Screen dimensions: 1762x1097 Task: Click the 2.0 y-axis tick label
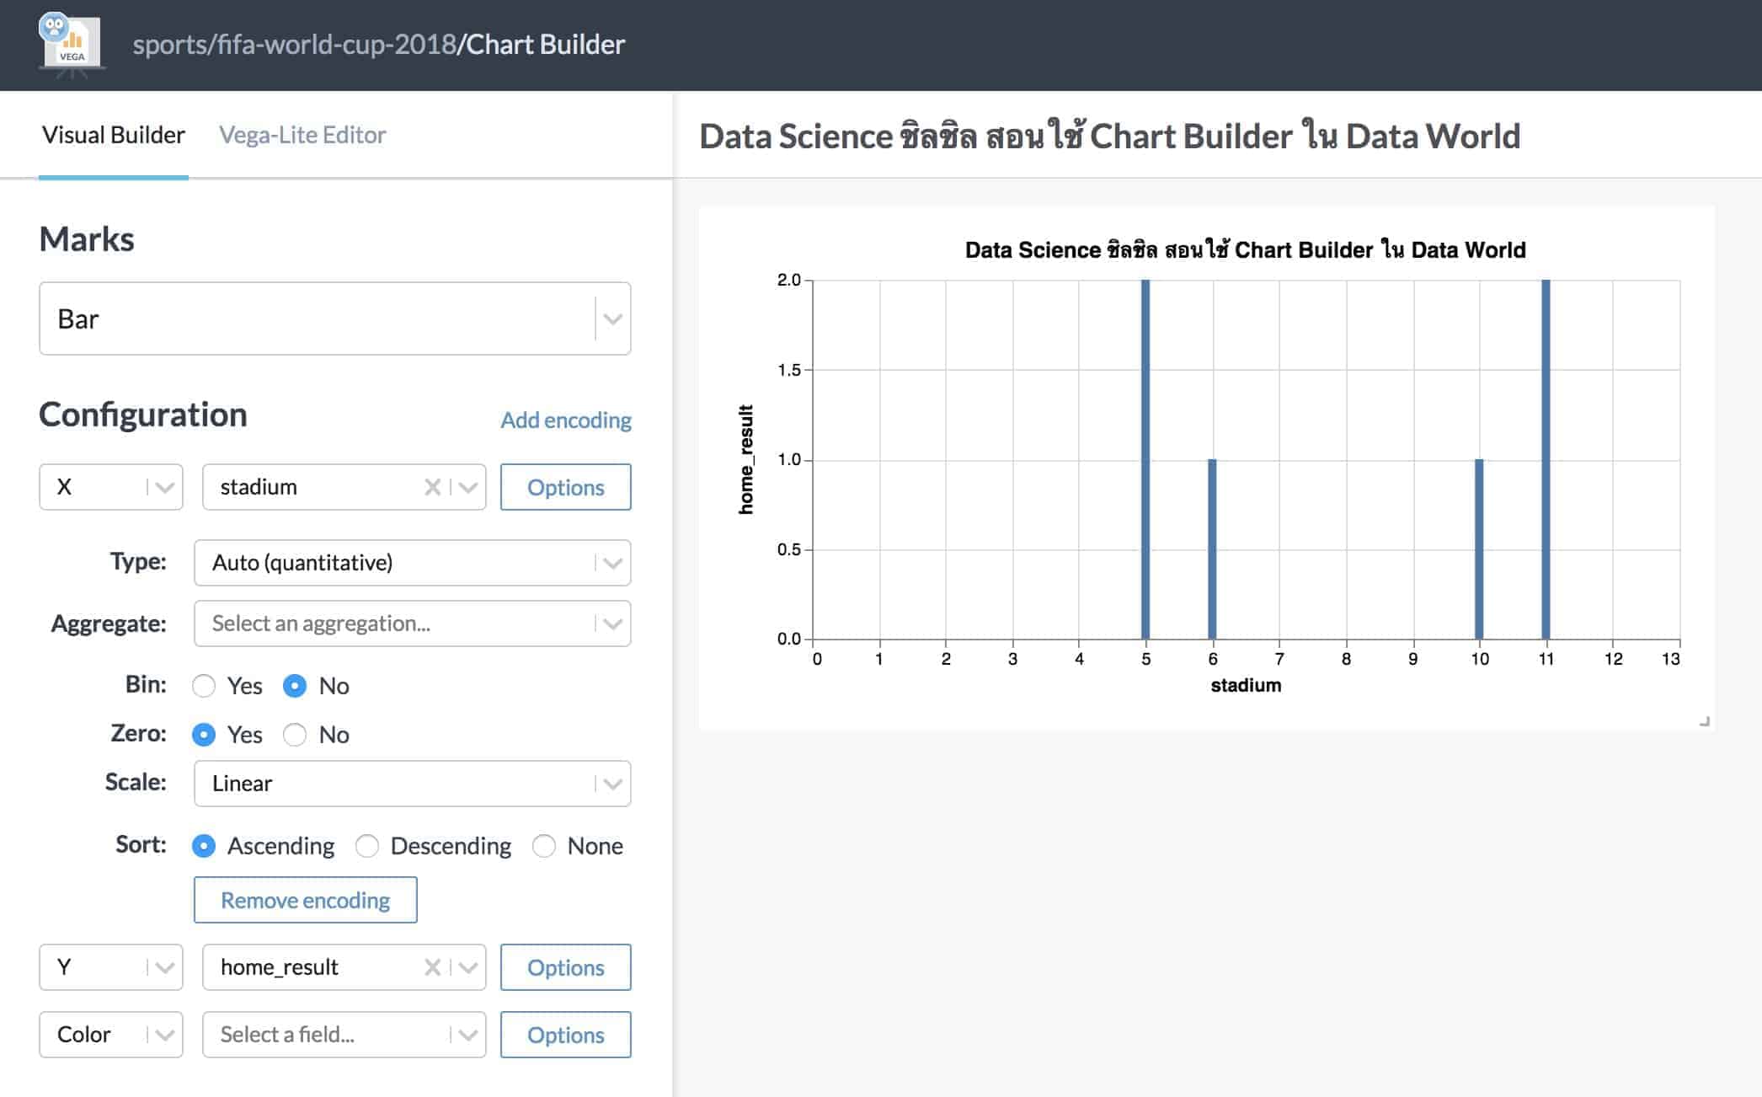pos(789,280)
